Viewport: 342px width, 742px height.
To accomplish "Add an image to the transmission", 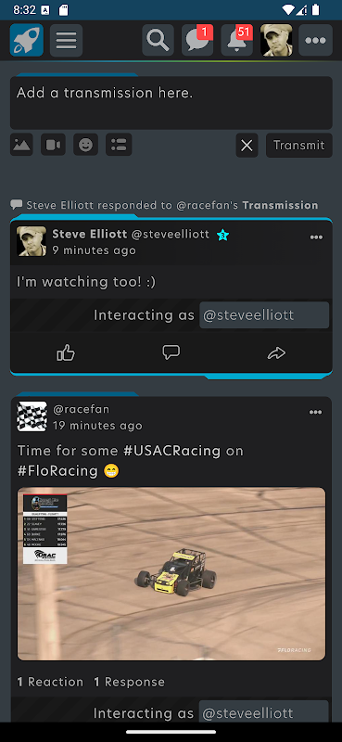I will (21, 145).
